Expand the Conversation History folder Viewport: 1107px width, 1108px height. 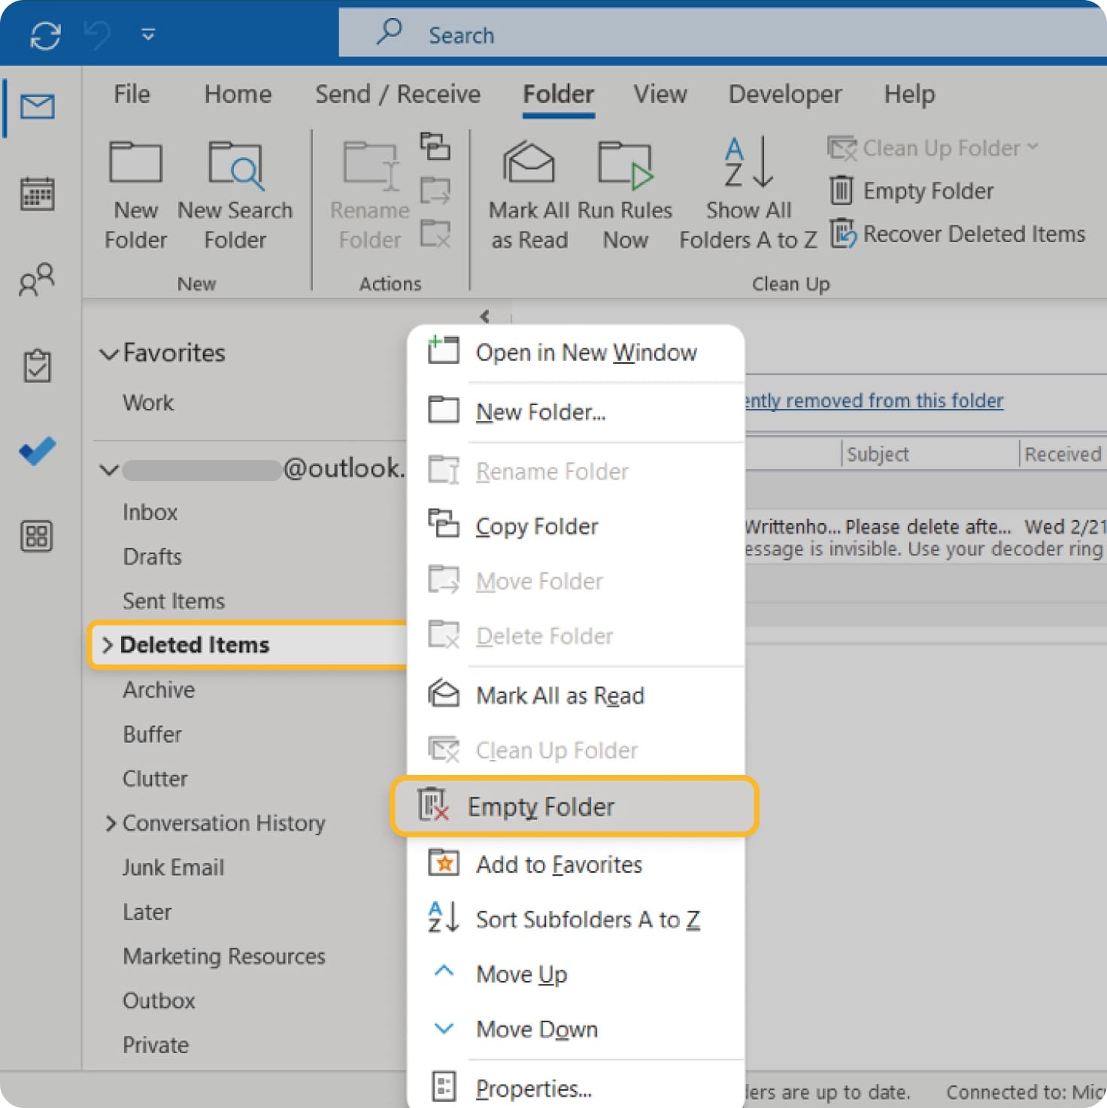click(x=111, y=824)
